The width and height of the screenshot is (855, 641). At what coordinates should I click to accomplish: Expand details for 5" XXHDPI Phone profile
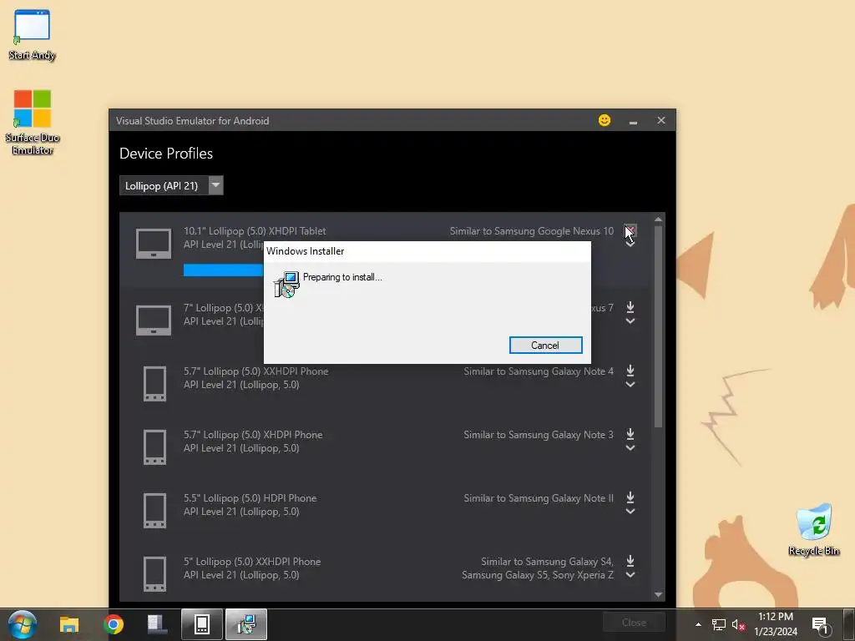(x=630, y=575)
